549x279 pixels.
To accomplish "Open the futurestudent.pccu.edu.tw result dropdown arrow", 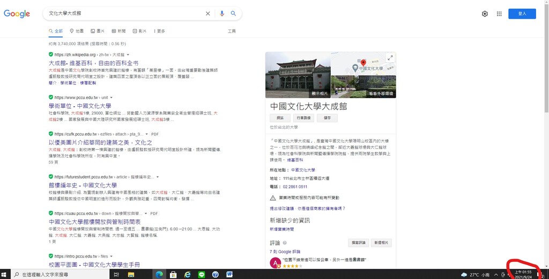I will (x=158, y=177).
